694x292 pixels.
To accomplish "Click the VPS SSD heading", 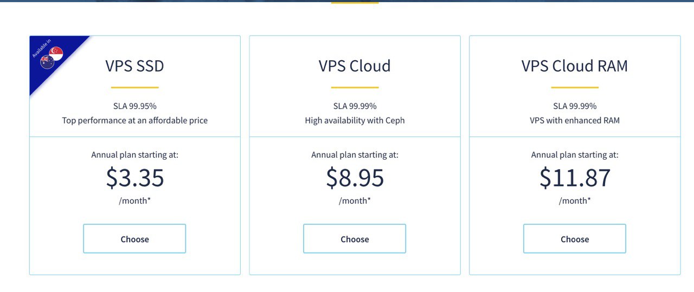I will click(134, 66).
